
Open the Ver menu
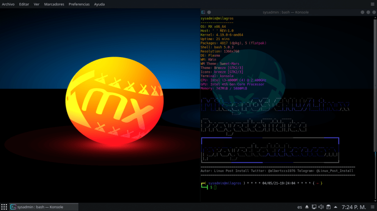(37, 4)
